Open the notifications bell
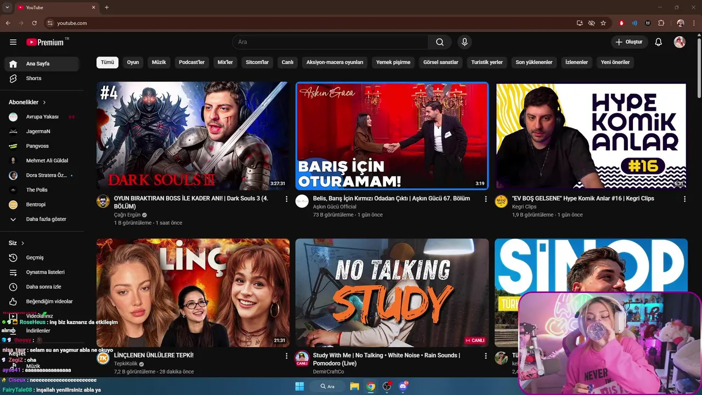Viewport: 702px width, 395px height. [x=659, y=42]
